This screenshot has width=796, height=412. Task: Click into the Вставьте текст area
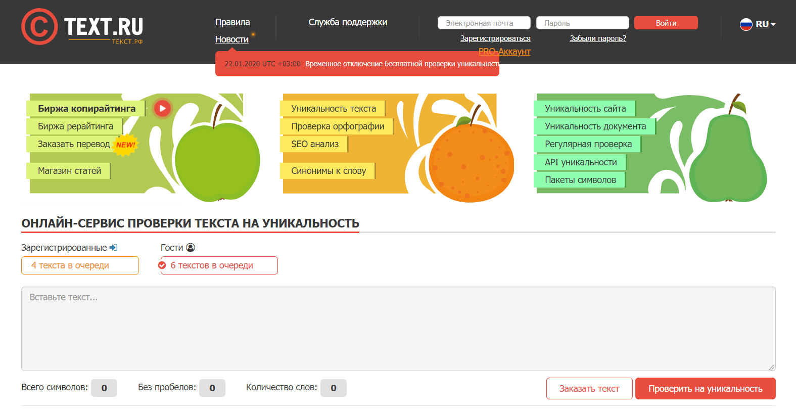398,329
